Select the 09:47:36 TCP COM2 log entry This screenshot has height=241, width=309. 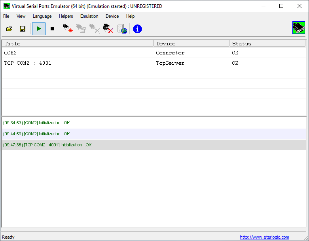pyautogui.click(x=154, y=145)
